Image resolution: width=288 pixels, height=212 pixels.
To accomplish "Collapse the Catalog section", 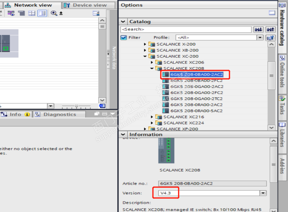I will [123, 22].
